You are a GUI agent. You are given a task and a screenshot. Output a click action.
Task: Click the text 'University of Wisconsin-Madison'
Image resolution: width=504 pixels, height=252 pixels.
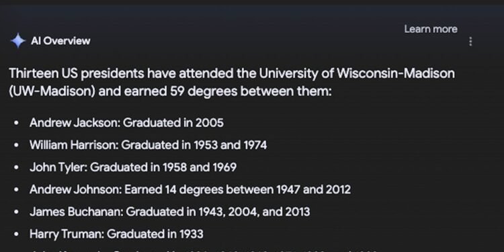(357, 73)
